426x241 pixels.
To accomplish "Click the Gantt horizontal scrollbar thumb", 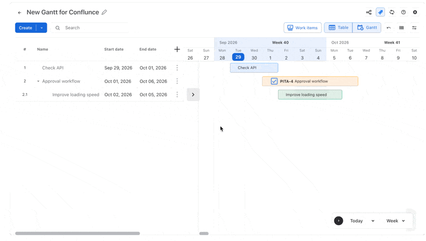I will [204, 234].
